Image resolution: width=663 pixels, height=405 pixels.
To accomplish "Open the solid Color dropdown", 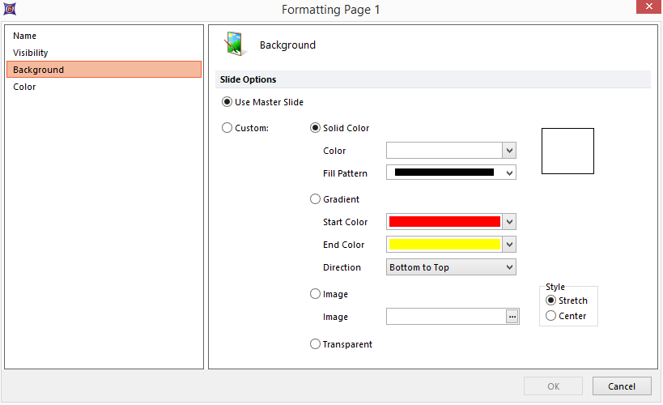I will [x=509, y=151].
